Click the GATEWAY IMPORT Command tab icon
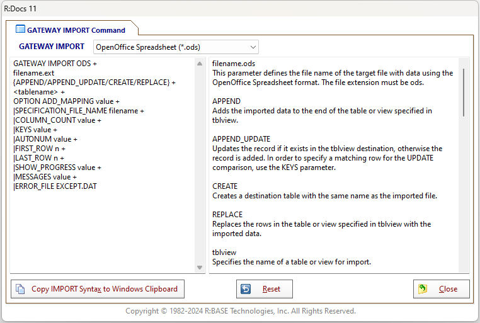 tap(20, 29)
